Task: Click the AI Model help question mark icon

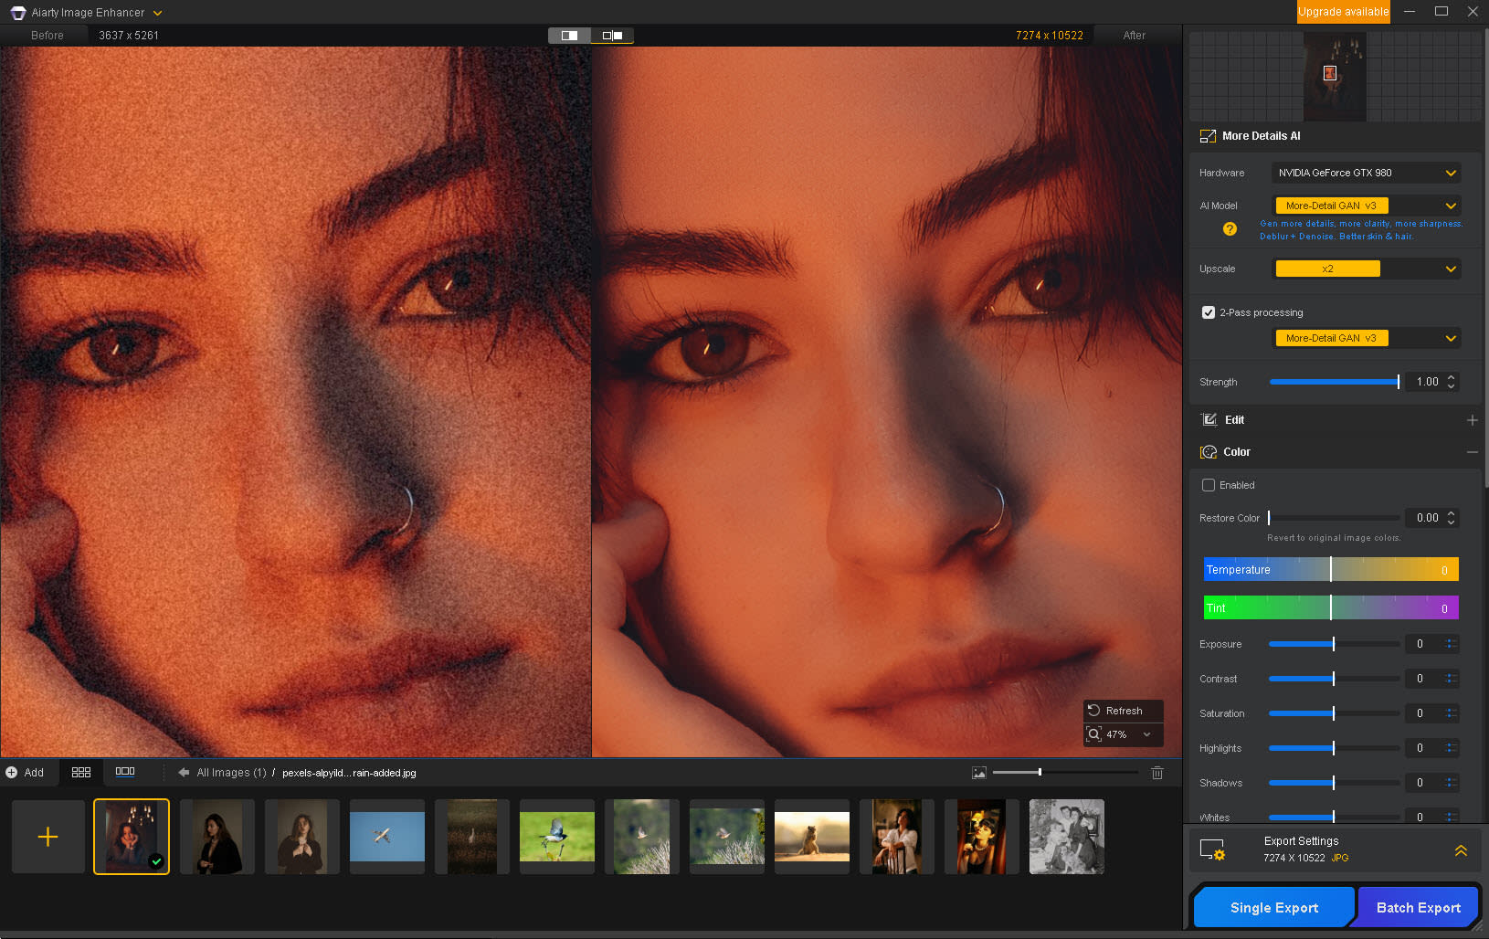Action: (x=1230, y=229)
